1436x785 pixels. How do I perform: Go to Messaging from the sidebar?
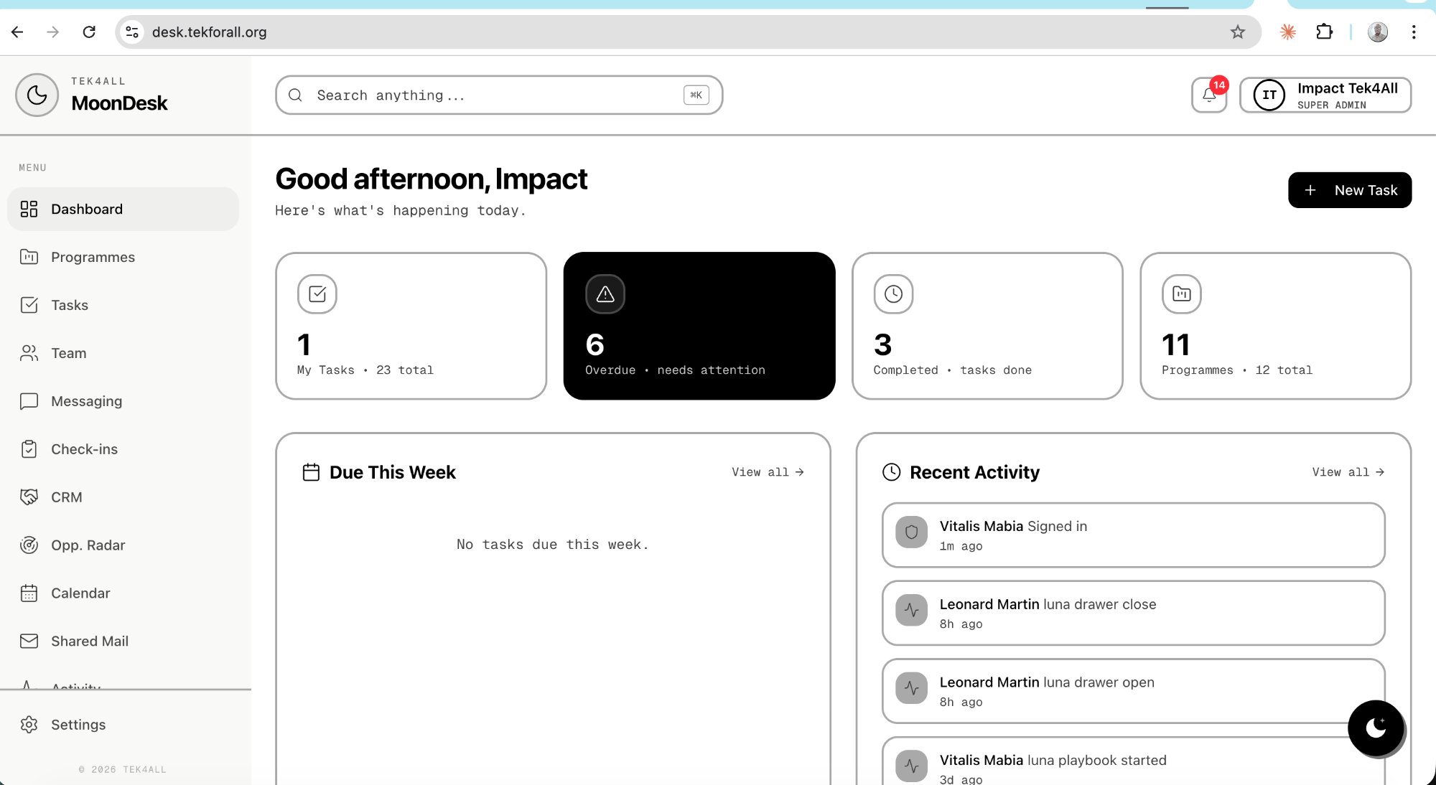(86, 401)
